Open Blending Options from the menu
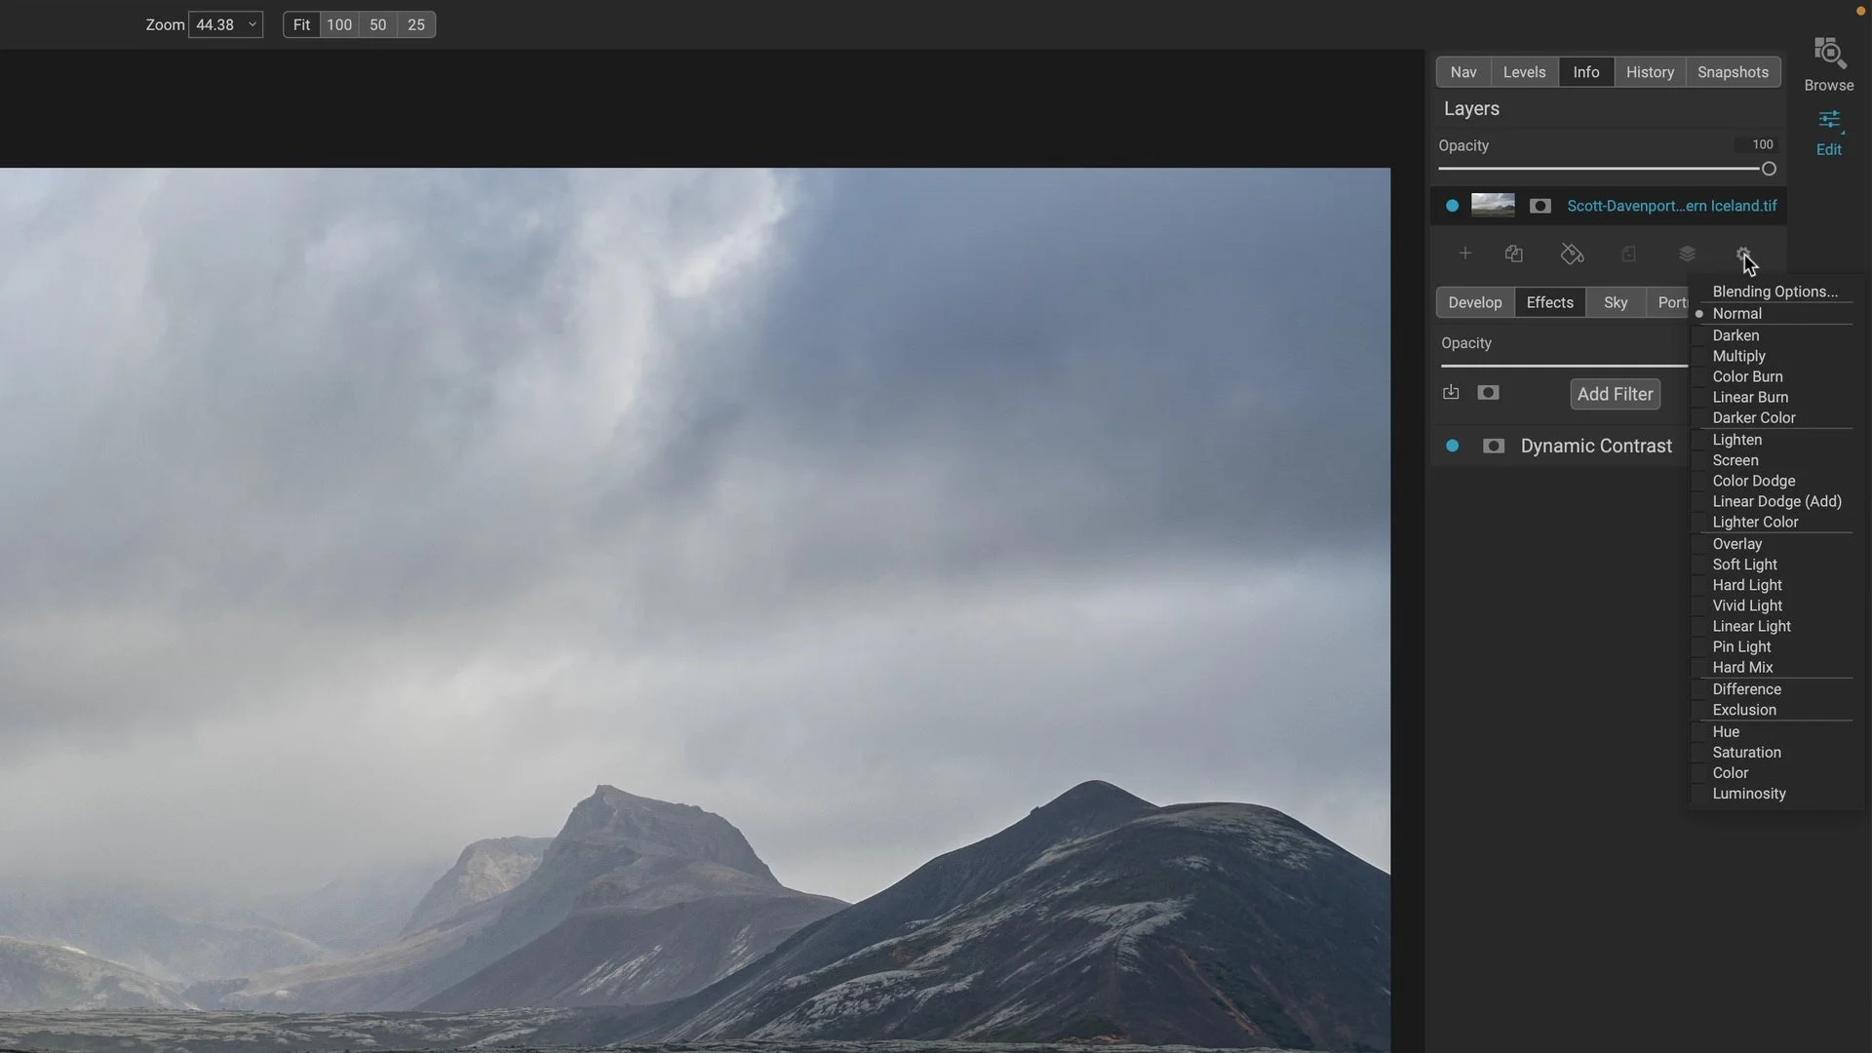1872x1053 pixels. pos(1773,291)
